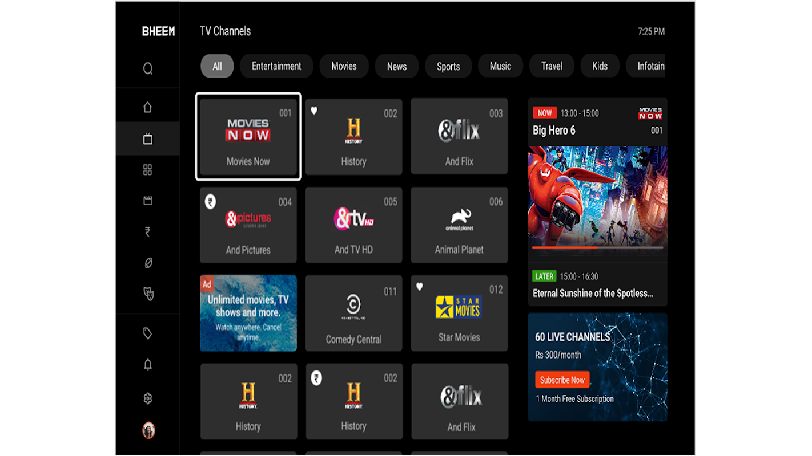Click the 60 LIVE CHANNELS banner heading
Viewport: 812px width, 456px height.
[x=573, y=337]
